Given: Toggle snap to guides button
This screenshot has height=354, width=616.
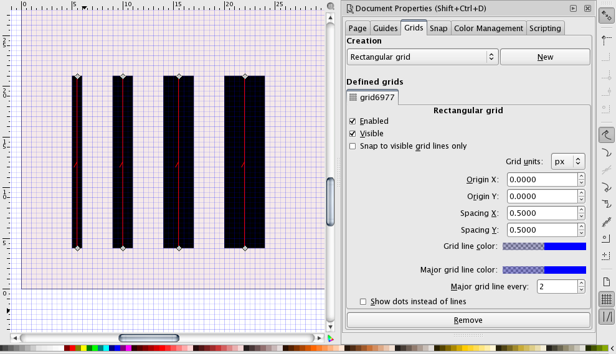Looking at the screenshot, I should tap(607, 317).
